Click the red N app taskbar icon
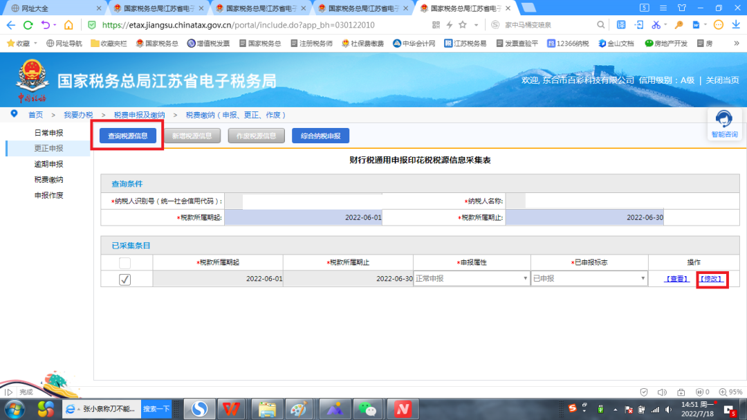747x420 pixels. tap(403, 409)
